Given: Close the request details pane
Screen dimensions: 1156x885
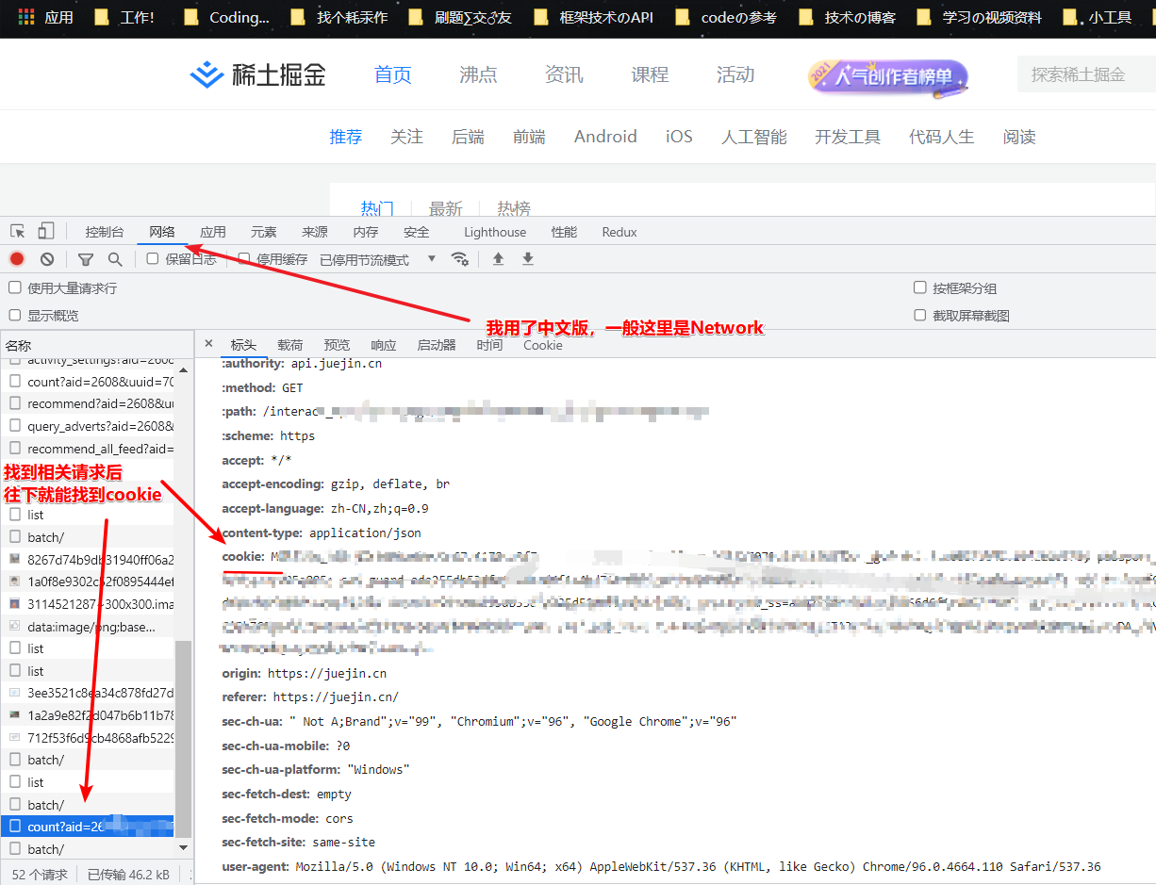Looking at the screenshot, I should pyautogui.click(x=208, y=345).
